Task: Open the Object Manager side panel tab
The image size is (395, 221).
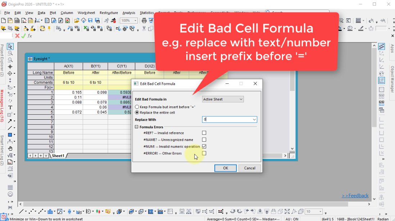Action: pyautogui.click(x=392, y=79)
